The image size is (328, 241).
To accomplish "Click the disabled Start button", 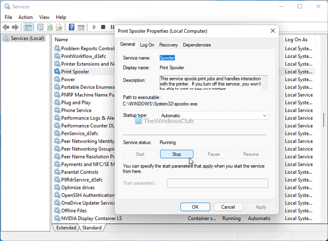I will tap(140, 154).
